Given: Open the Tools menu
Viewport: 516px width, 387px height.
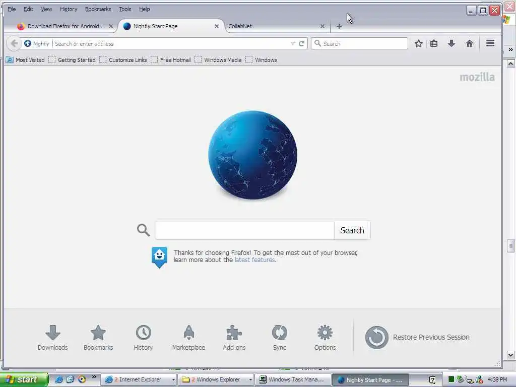Looking at the screenshot, I should (125, 9).
